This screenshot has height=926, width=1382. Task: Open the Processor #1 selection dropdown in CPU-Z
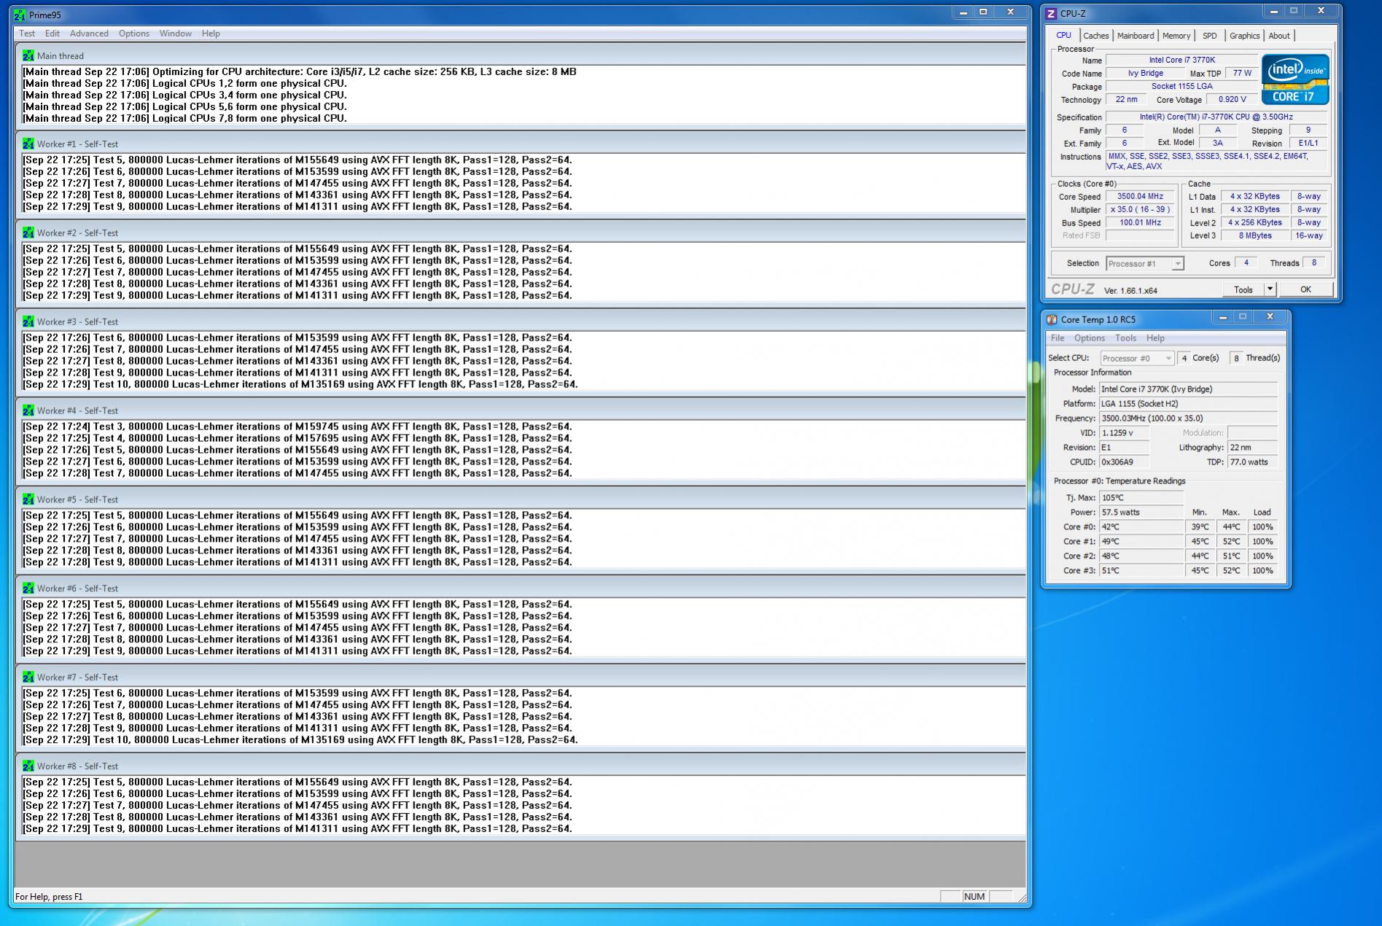(1145, 264)
